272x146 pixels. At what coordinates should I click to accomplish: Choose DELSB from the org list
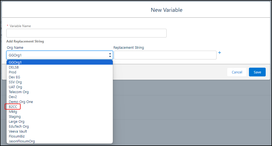coord(60,67)
